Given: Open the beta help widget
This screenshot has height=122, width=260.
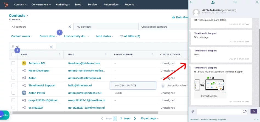Looking at the screenshot, I should 4,115.
